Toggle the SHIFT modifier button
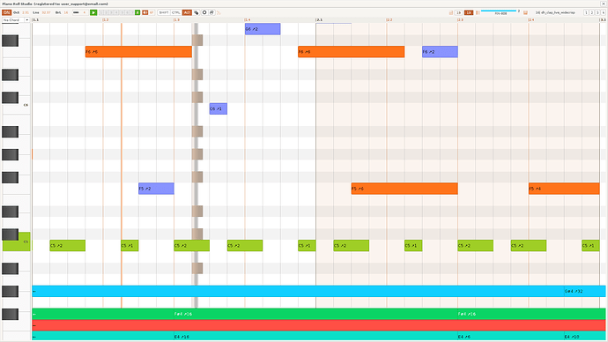 [x=164, y=13]
